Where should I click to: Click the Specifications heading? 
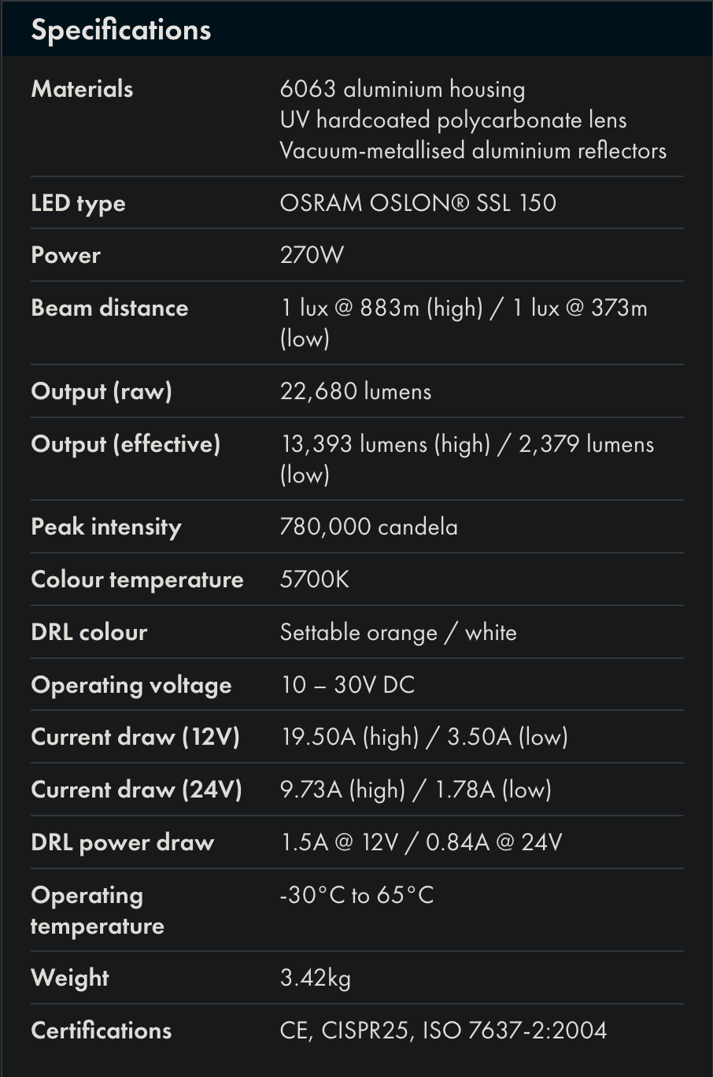(121, 30)
